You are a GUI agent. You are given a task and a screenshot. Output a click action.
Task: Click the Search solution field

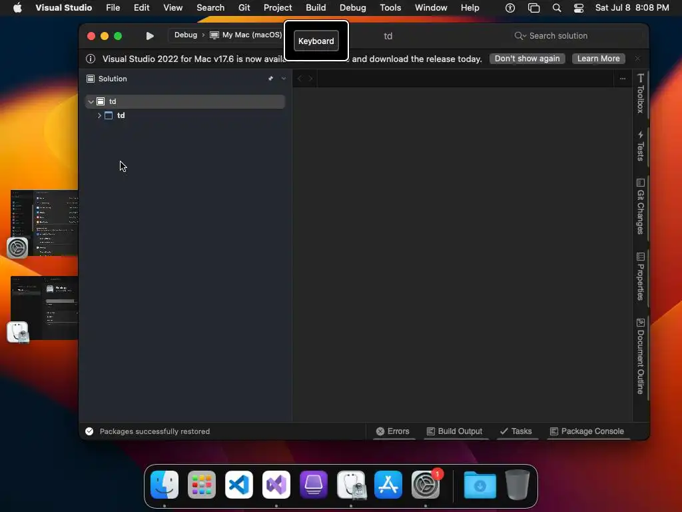tap(577, 36)
